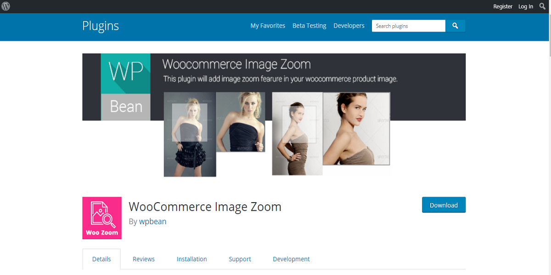Click the pink Woo Zoom plugin icon
The width and height of the screenshot is (551, 275).
(x=102, y=218)
